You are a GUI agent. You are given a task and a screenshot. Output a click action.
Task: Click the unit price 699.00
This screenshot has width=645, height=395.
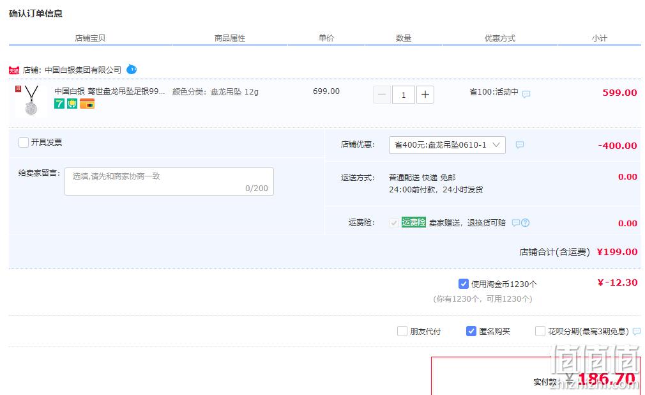tap(326, 91)
